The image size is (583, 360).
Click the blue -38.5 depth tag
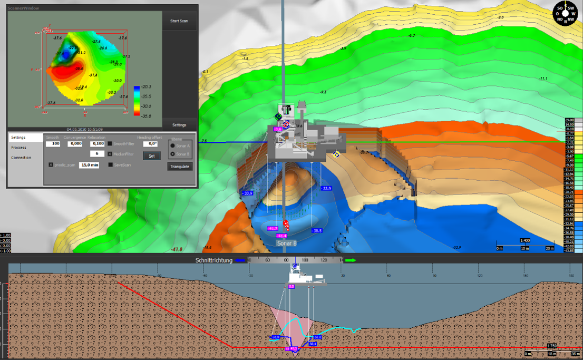point(316,230)
